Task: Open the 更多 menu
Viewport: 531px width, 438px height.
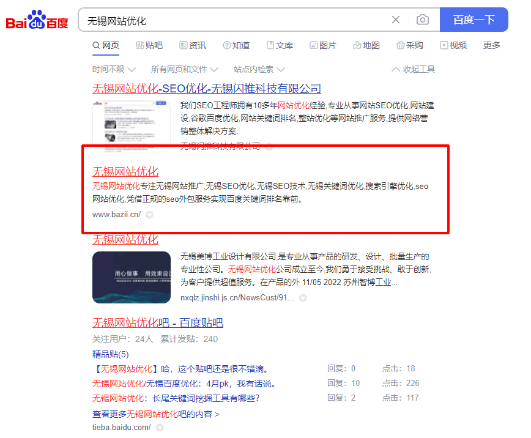Action: coord(492,45)
